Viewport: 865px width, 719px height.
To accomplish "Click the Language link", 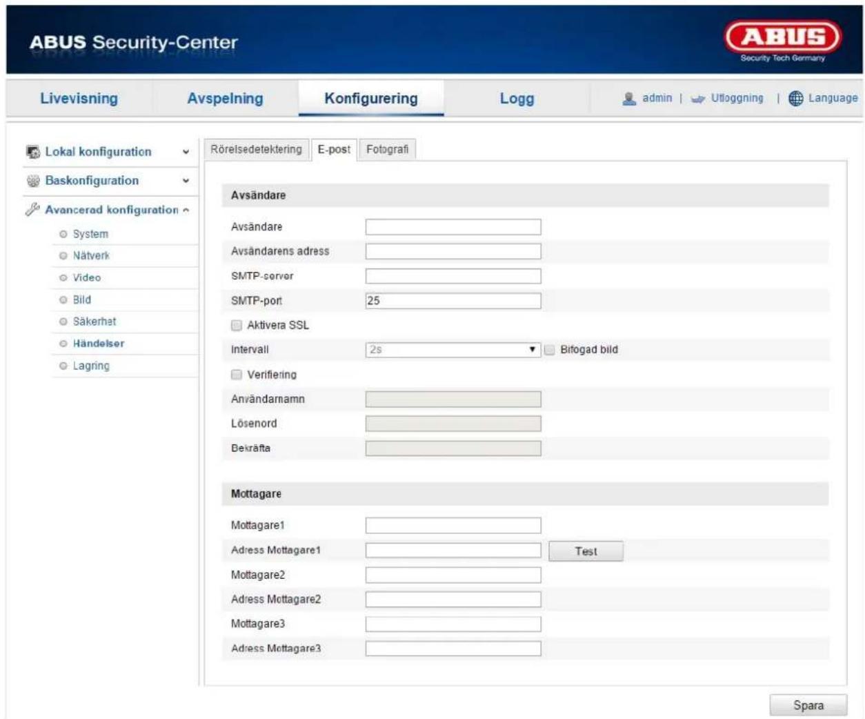I will point(833,98).
